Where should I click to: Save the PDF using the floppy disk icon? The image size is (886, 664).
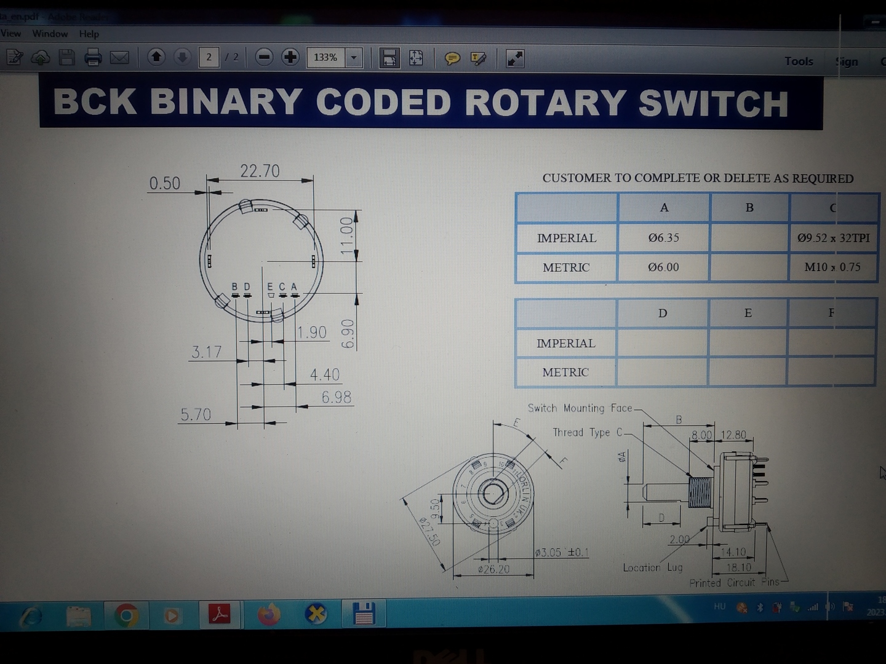(66, 58)
